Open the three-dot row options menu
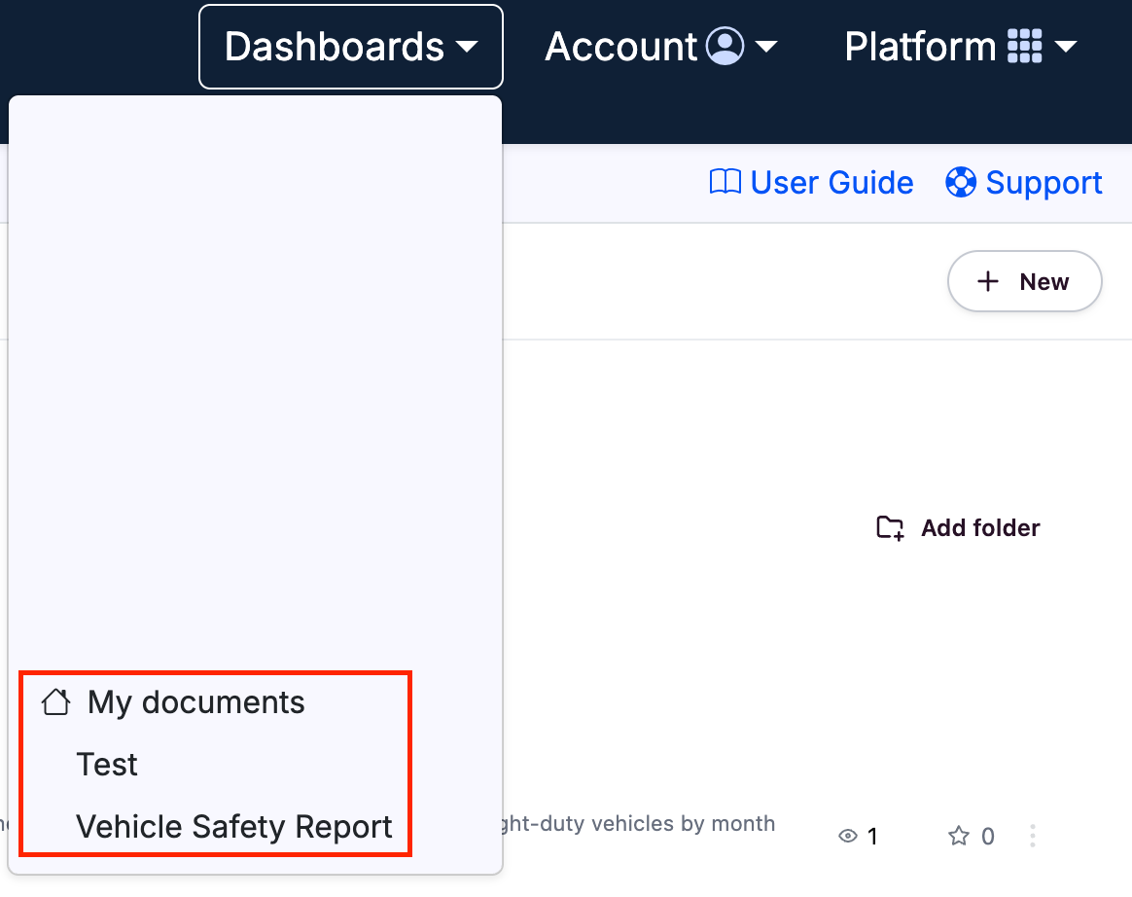Image resolution: width=1132 pixels, height=897 pixels. click(1033, 836)
